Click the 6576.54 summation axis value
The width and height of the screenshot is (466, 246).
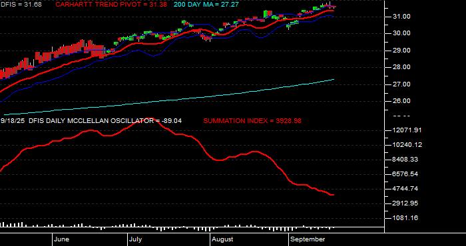[405, 174]
